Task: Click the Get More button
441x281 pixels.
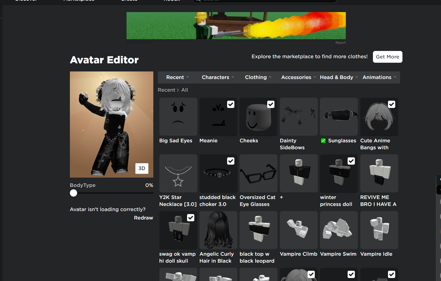Action: [x=387, y=57]
